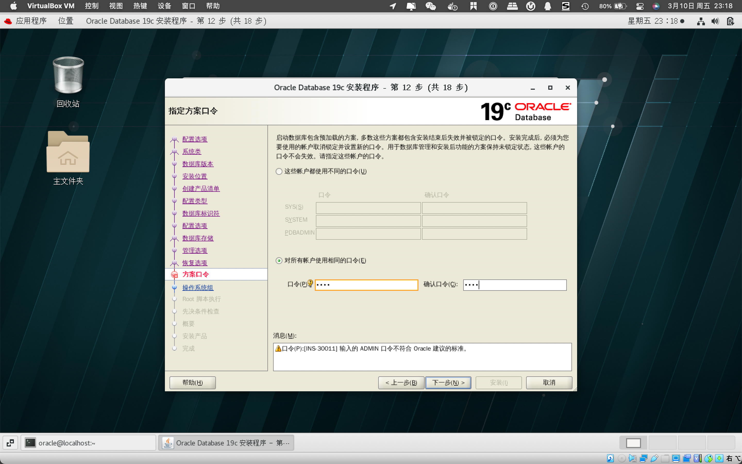Go back to 创建产品清单 step
742x464 pixels.
201,188
